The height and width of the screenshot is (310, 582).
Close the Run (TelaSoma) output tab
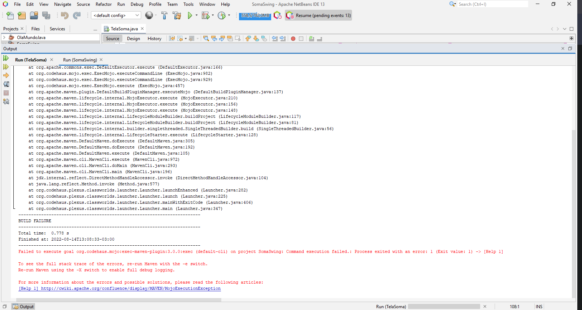click(52, 60)
